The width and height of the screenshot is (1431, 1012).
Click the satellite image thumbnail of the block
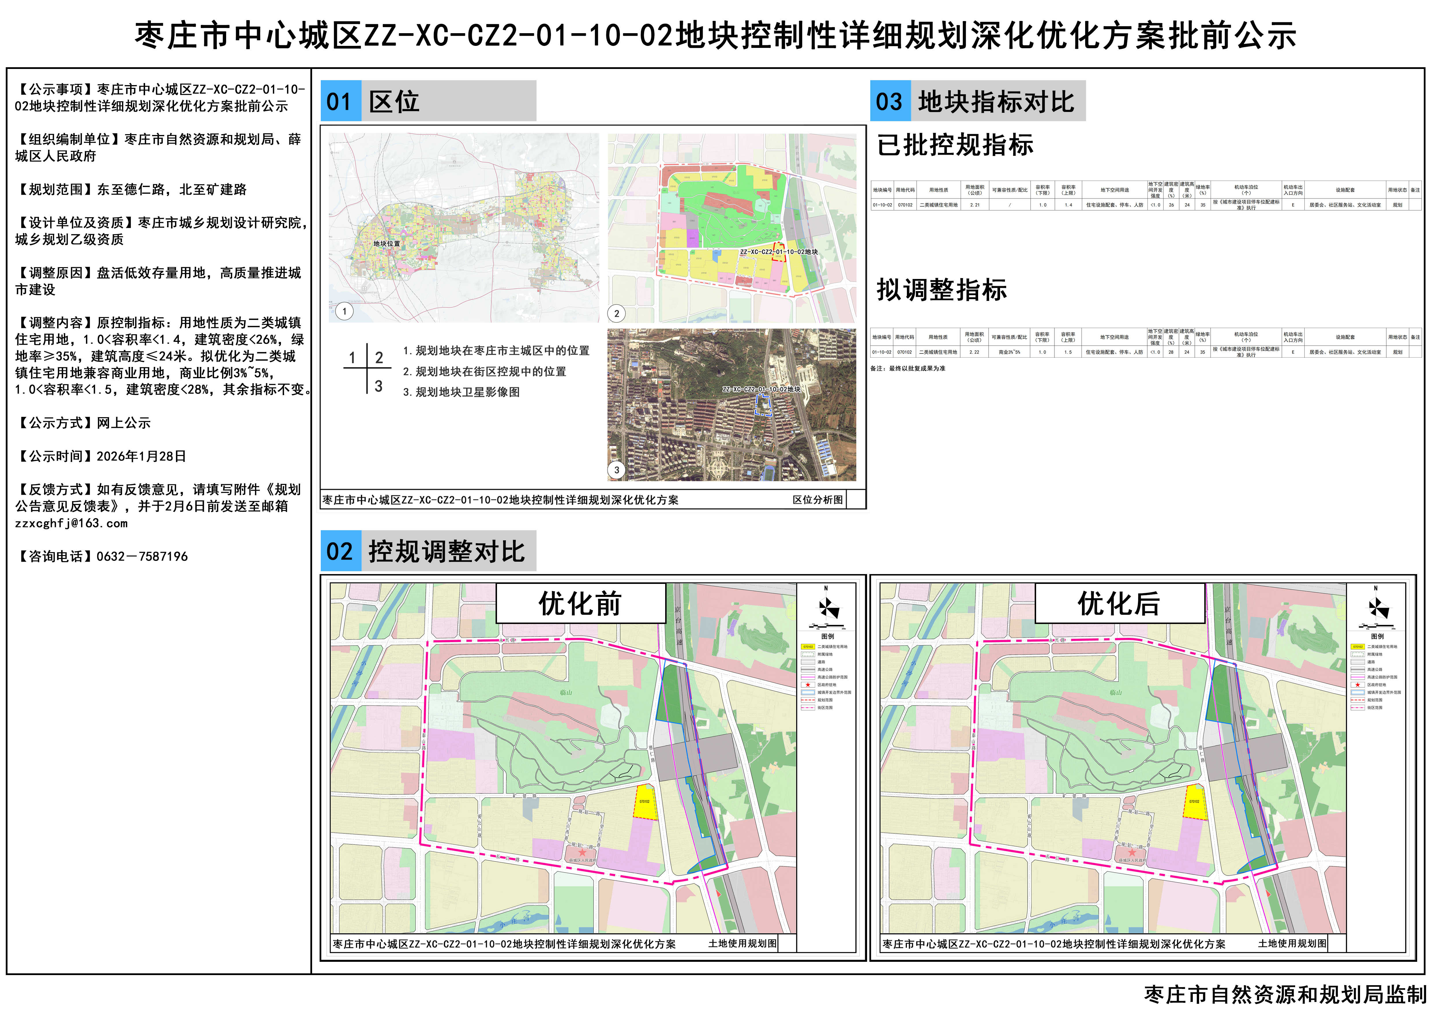[x=731, y=405]
